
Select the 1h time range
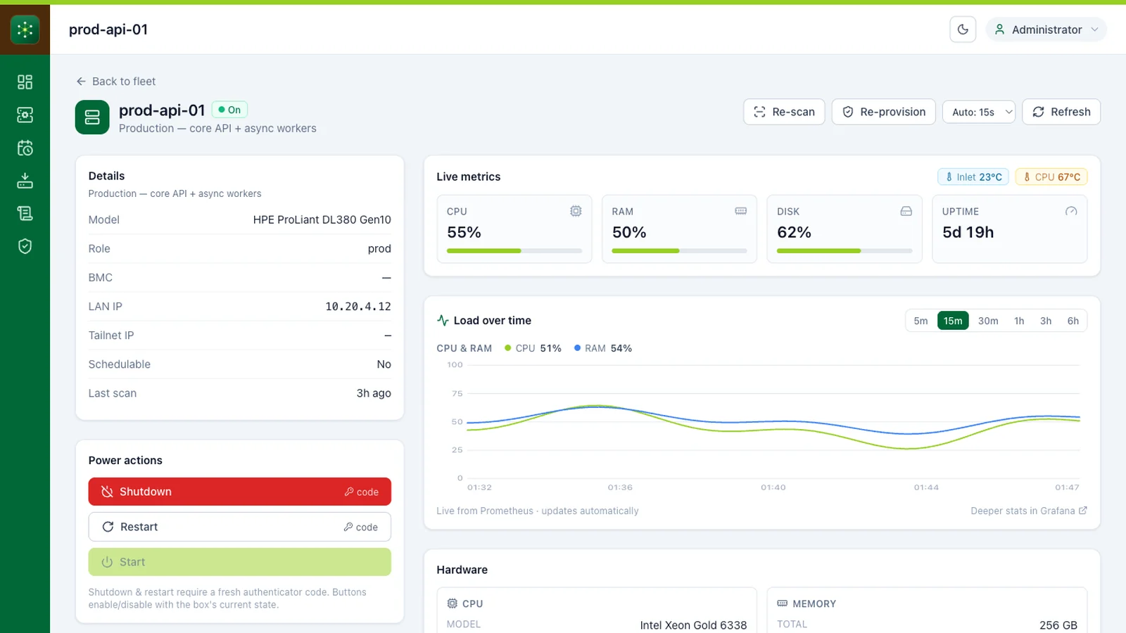coord(1019,321)
